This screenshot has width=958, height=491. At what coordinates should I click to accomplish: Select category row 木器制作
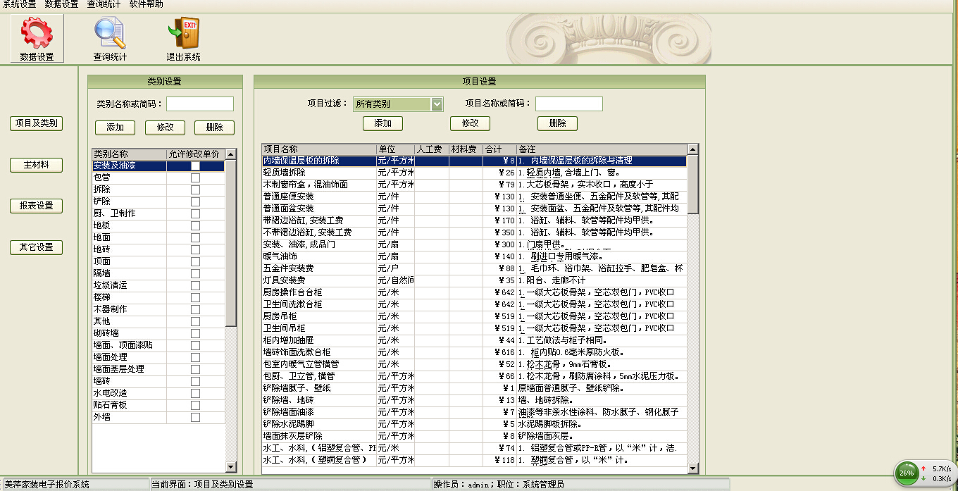(158, 310)
